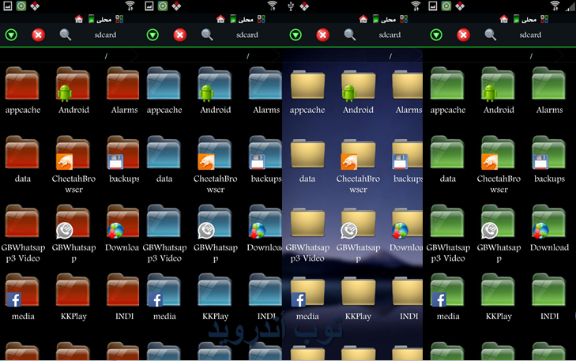Select the local phone tab above red-folder panel
Image resolution: width=576 pixels, height=361 pixels.
pyautogui.click(x=100, y=19)
